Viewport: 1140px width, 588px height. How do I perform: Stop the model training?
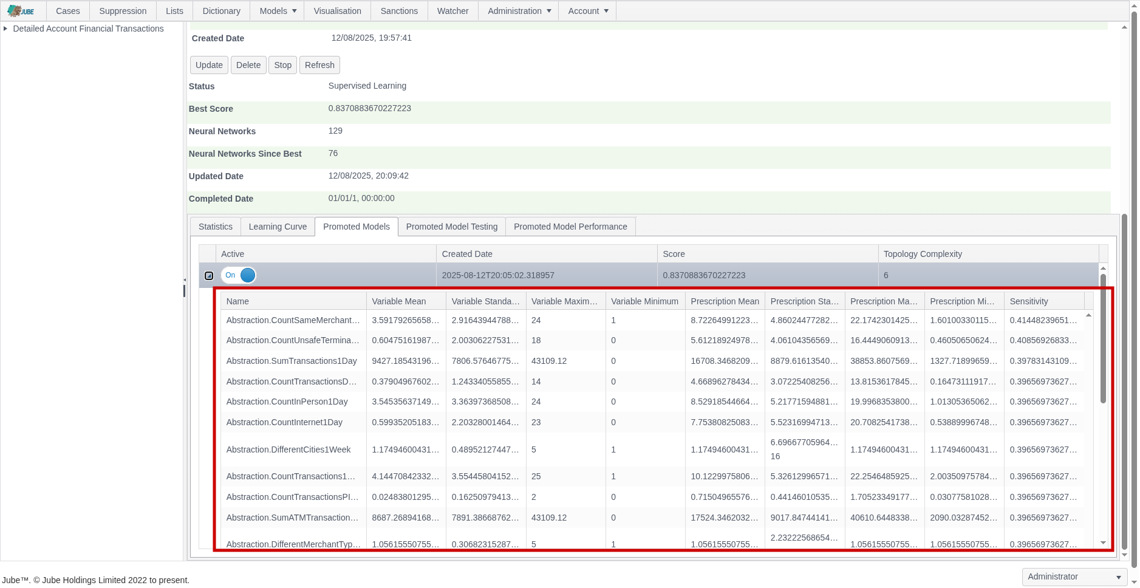283,65
